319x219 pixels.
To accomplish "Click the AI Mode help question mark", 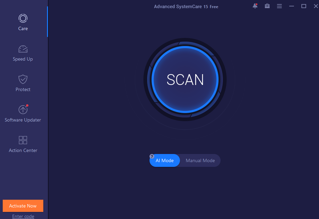I will coord(152,156).
